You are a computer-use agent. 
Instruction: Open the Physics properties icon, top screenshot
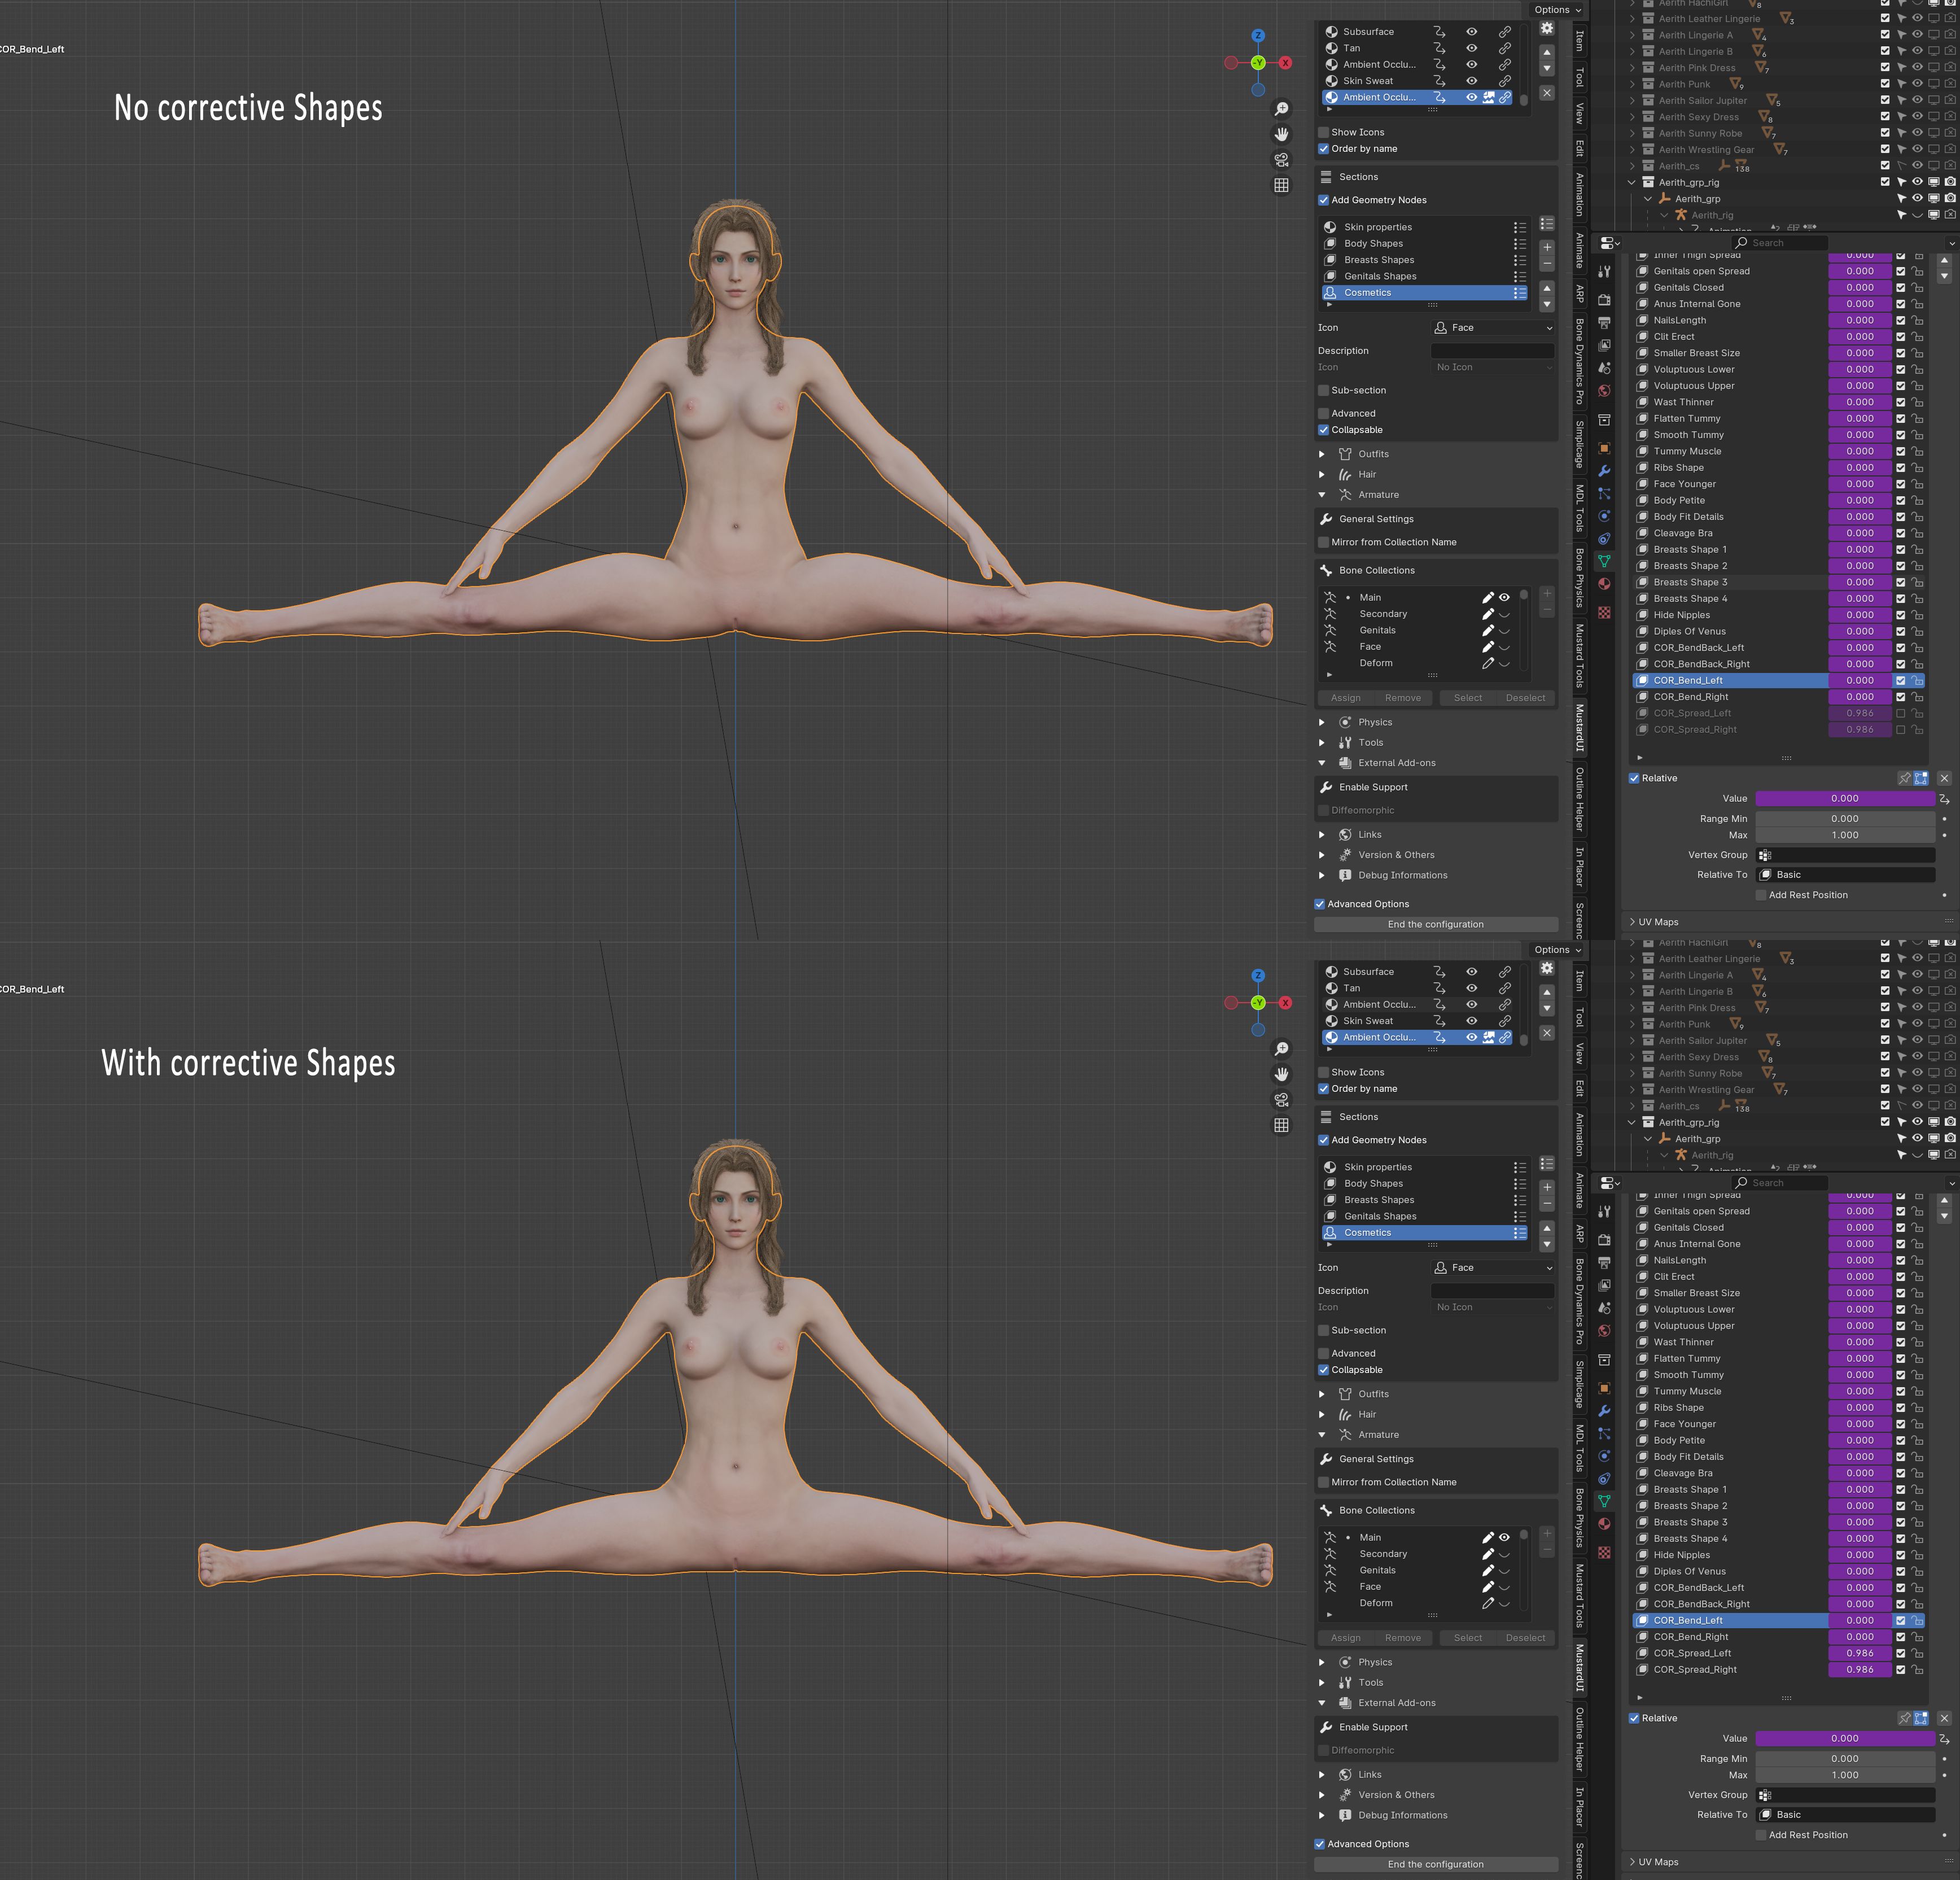[1604, 516]
